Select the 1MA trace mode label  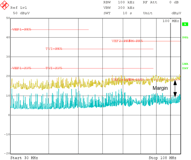tap(185, 64)
